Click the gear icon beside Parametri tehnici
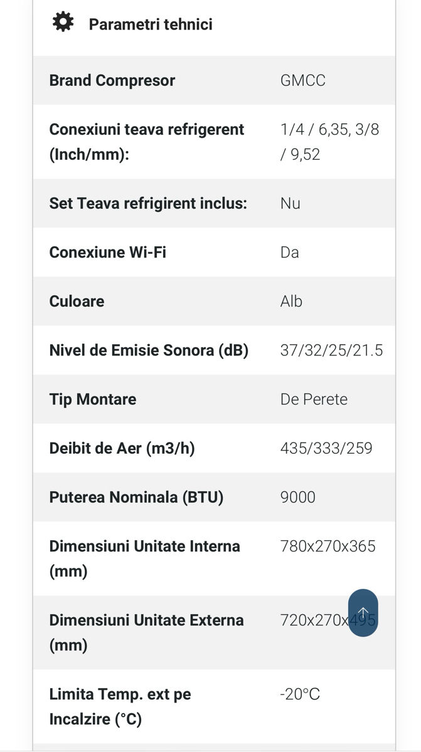Screen dimensions: 421x752 [63, 23]
